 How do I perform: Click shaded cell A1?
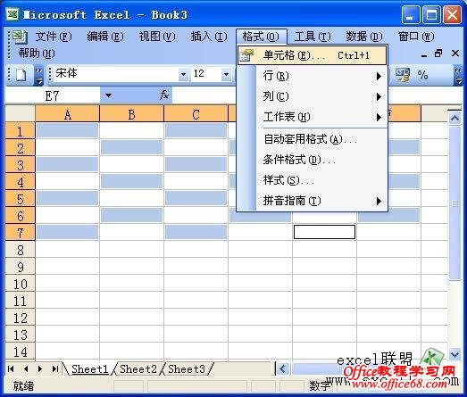pos(67,130)
